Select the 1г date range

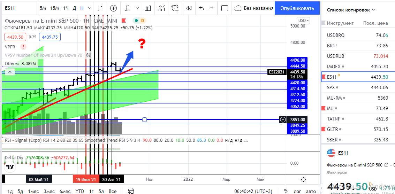click(91, 191)
